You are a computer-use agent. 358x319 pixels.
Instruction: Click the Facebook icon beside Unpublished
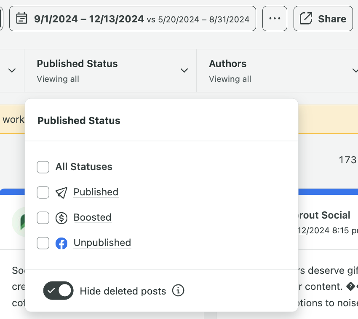(x=61, y=243)
